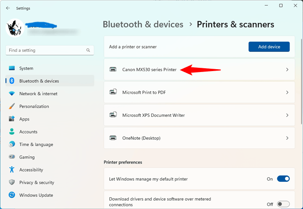Select Bluetooth & devices in sidebar
Screen dimensions: 303x209
tap(50, 81)
